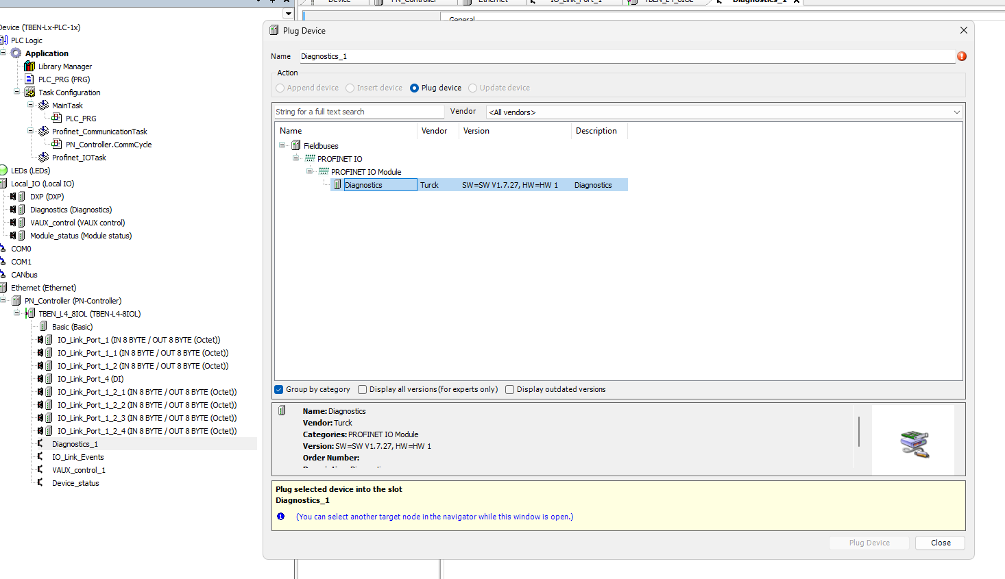Screen dimensions: 1005x579
Task: Click the Diagnostics device icon in the list
Action: pos(337,185)
